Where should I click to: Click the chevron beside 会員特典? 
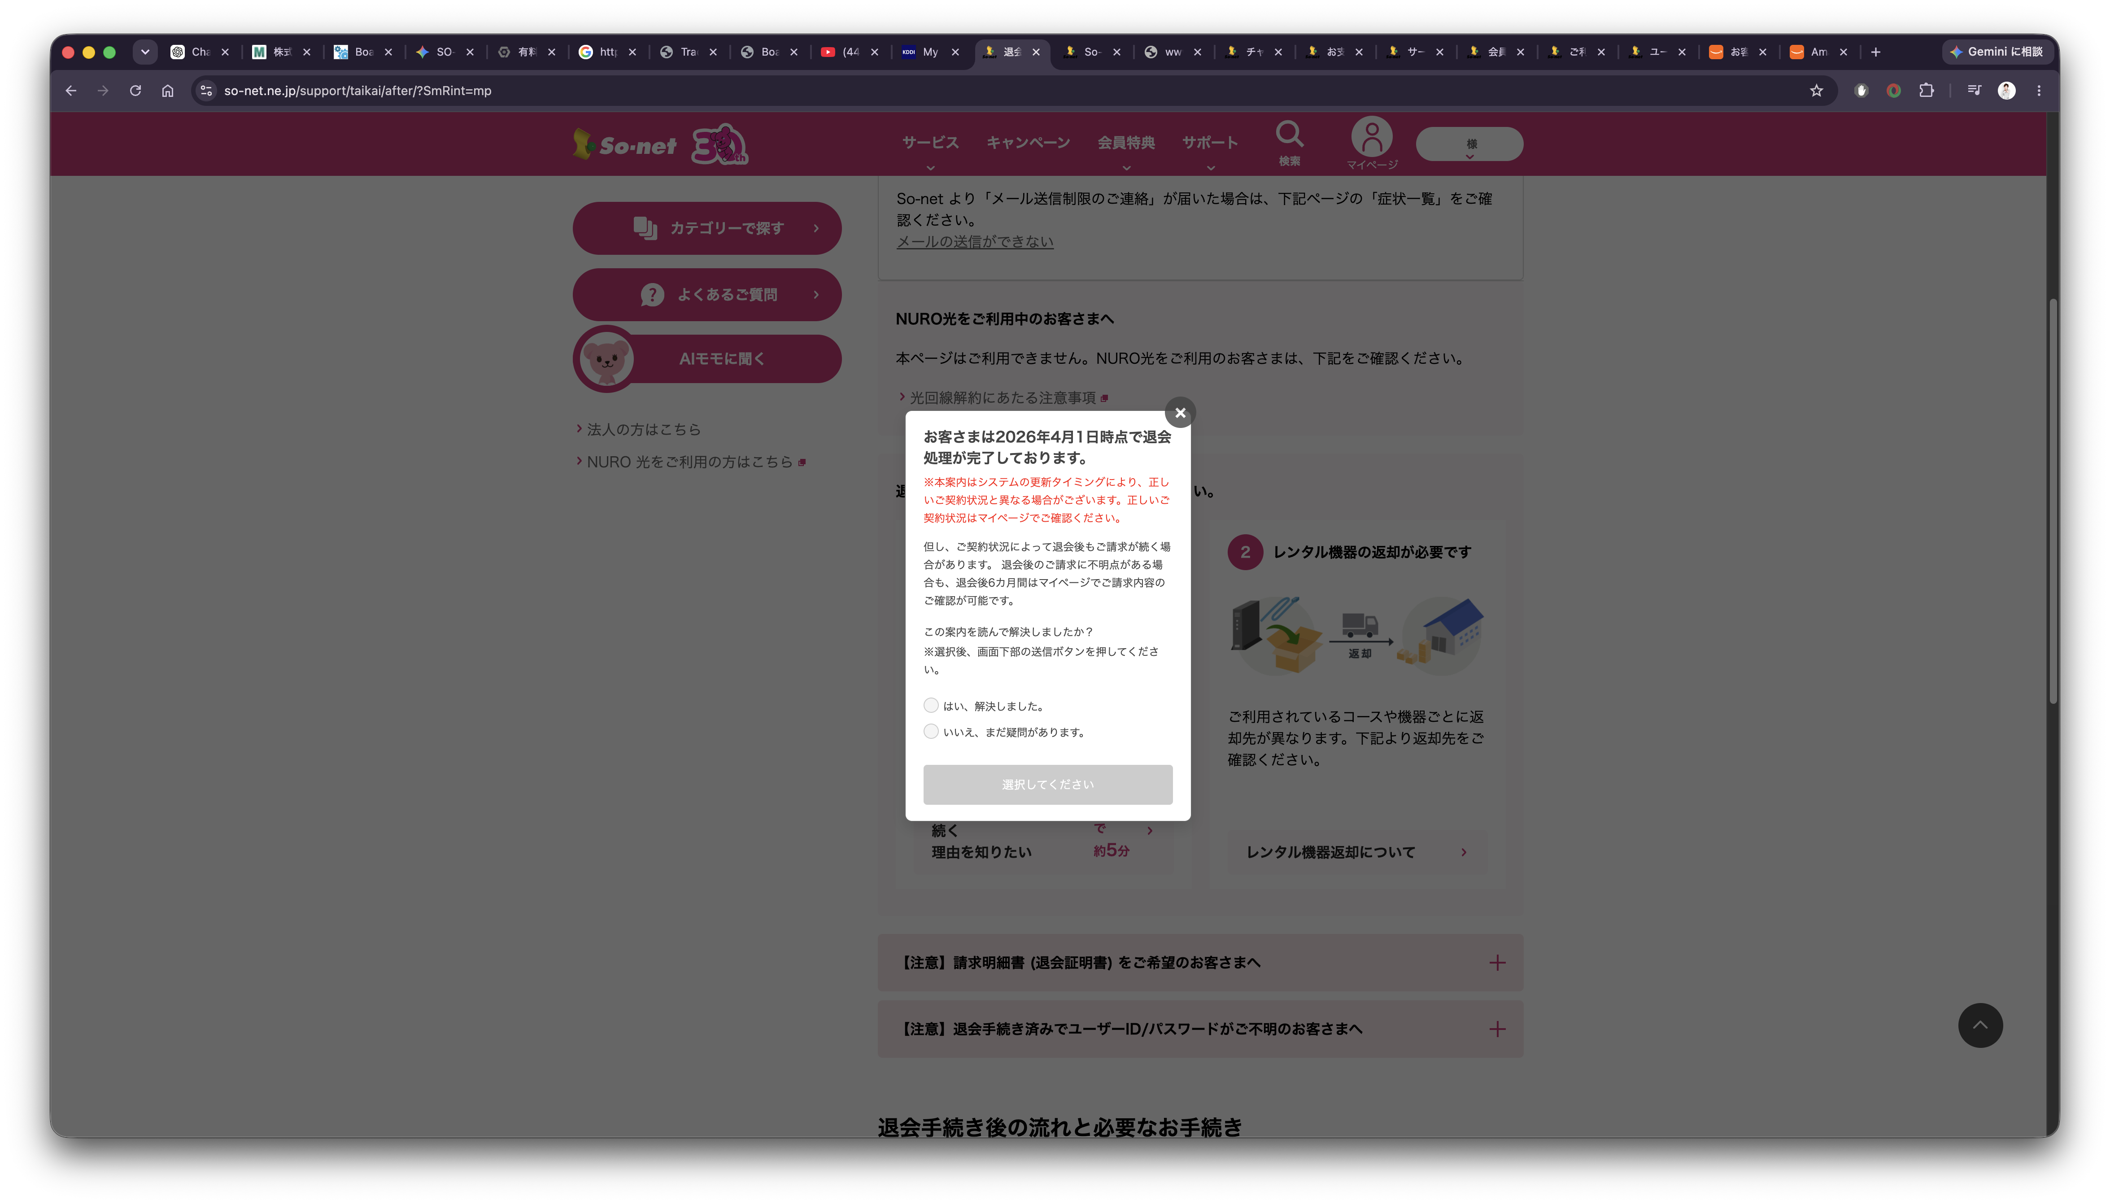(1126, 168)
